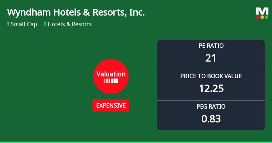Click the Valuation text inside circle
Viewport: 272px width, 143px height.
click(x=111, y=74)
